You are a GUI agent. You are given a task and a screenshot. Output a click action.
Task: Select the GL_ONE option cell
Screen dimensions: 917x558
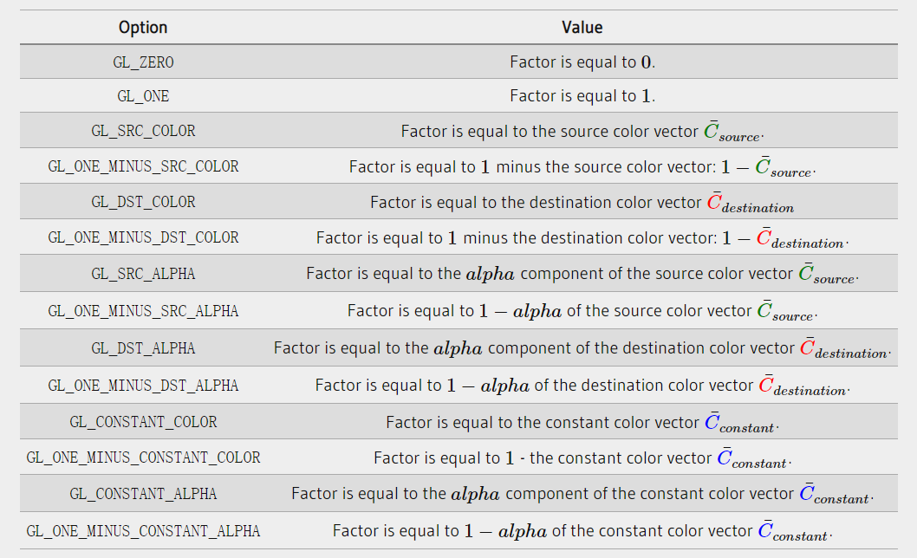point(143,96)
